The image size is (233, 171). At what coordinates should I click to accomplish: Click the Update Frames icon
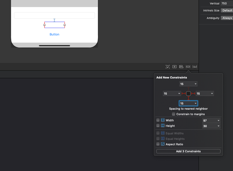click(x=168, y=67)
